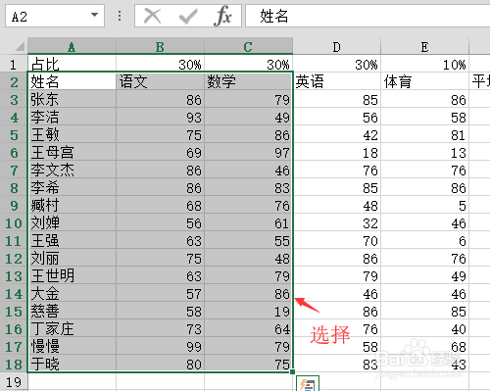
Task: Click the formula bar options dots handle
Action: point(120,16)
